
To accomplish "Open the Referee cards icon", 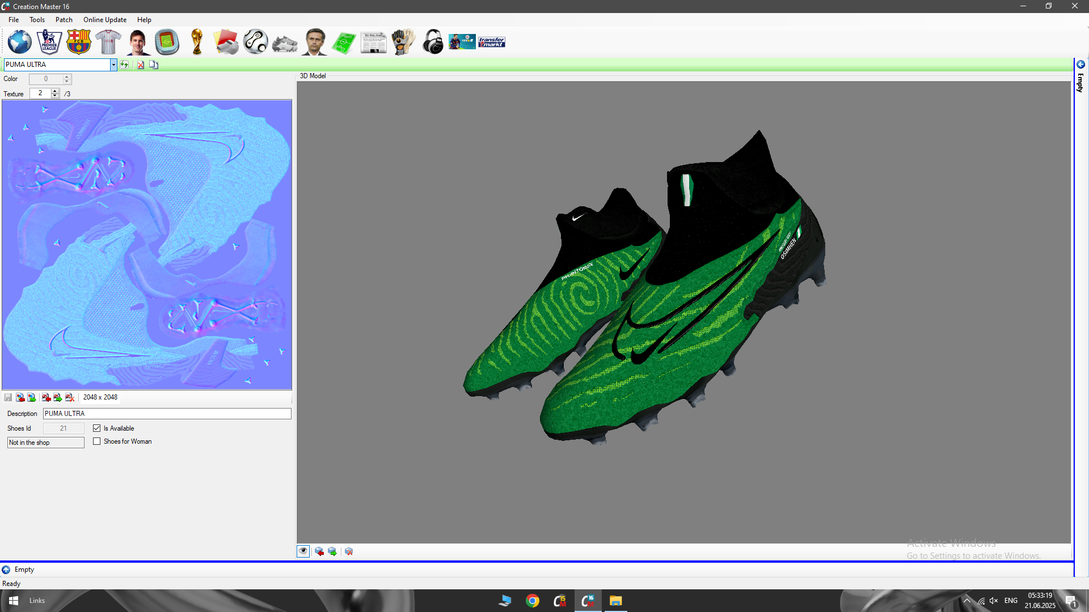I will click(226, 42).
